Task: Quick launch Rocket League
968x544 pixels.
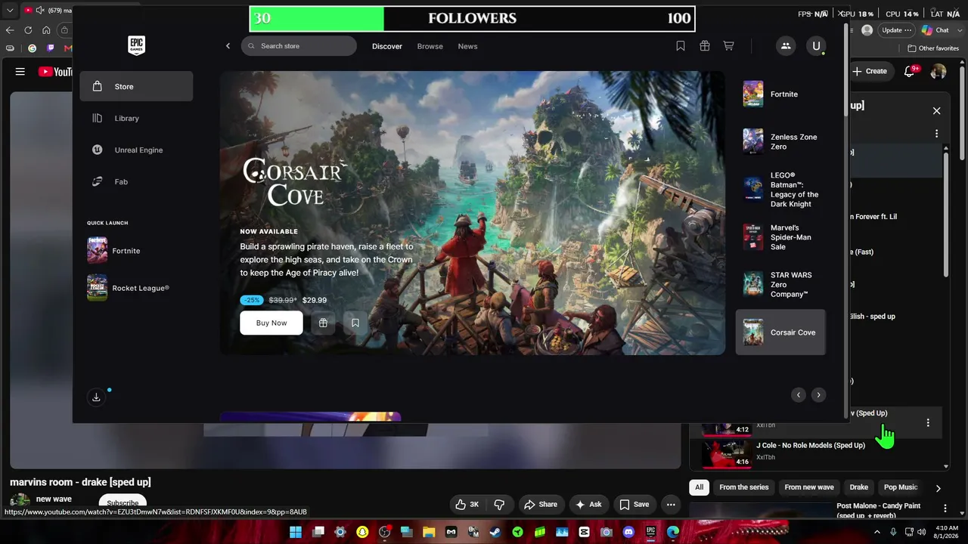Action: [136, 288]
